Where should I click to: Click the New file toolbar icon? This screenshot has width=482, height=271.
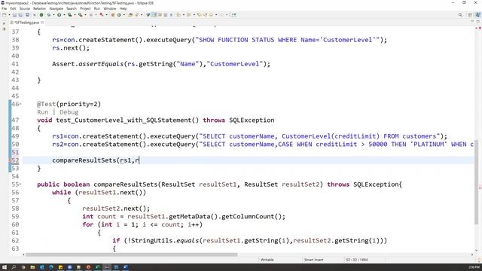tap(5, 15)
